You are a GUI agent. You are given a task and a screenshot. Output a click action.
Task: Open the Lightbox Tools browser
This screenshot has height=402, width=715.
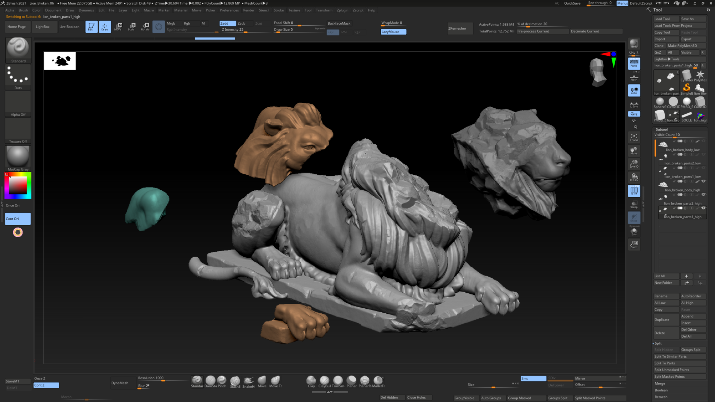pyautogui.click(x=667, y=59)
